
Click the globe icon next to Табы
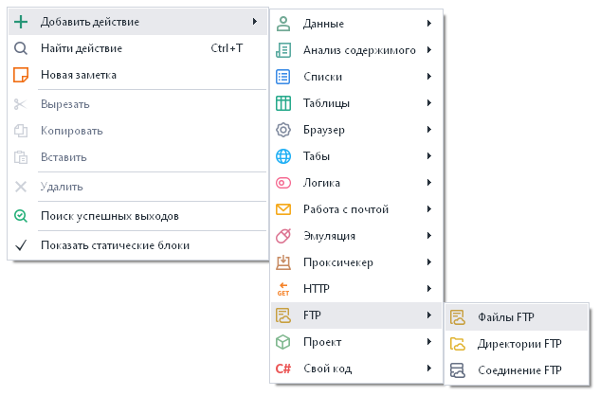pos(282,156)
